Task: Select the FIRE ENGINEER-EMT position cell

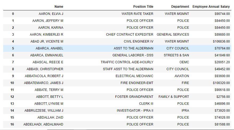Action: click(x=137, y=83)
